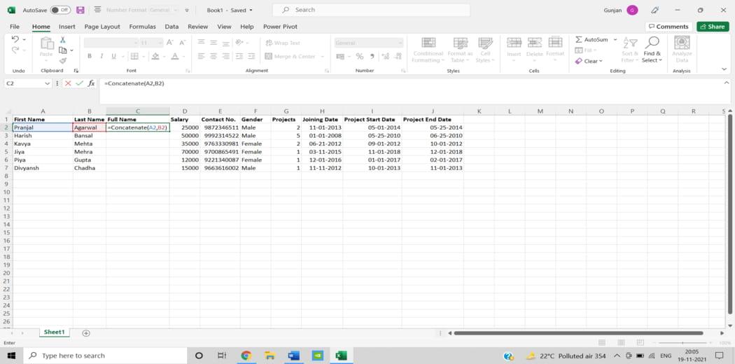The width and height of the screenshot is (735, 364).
Task: Open Word from the Windows taskbar
Action: coord(293,356)
